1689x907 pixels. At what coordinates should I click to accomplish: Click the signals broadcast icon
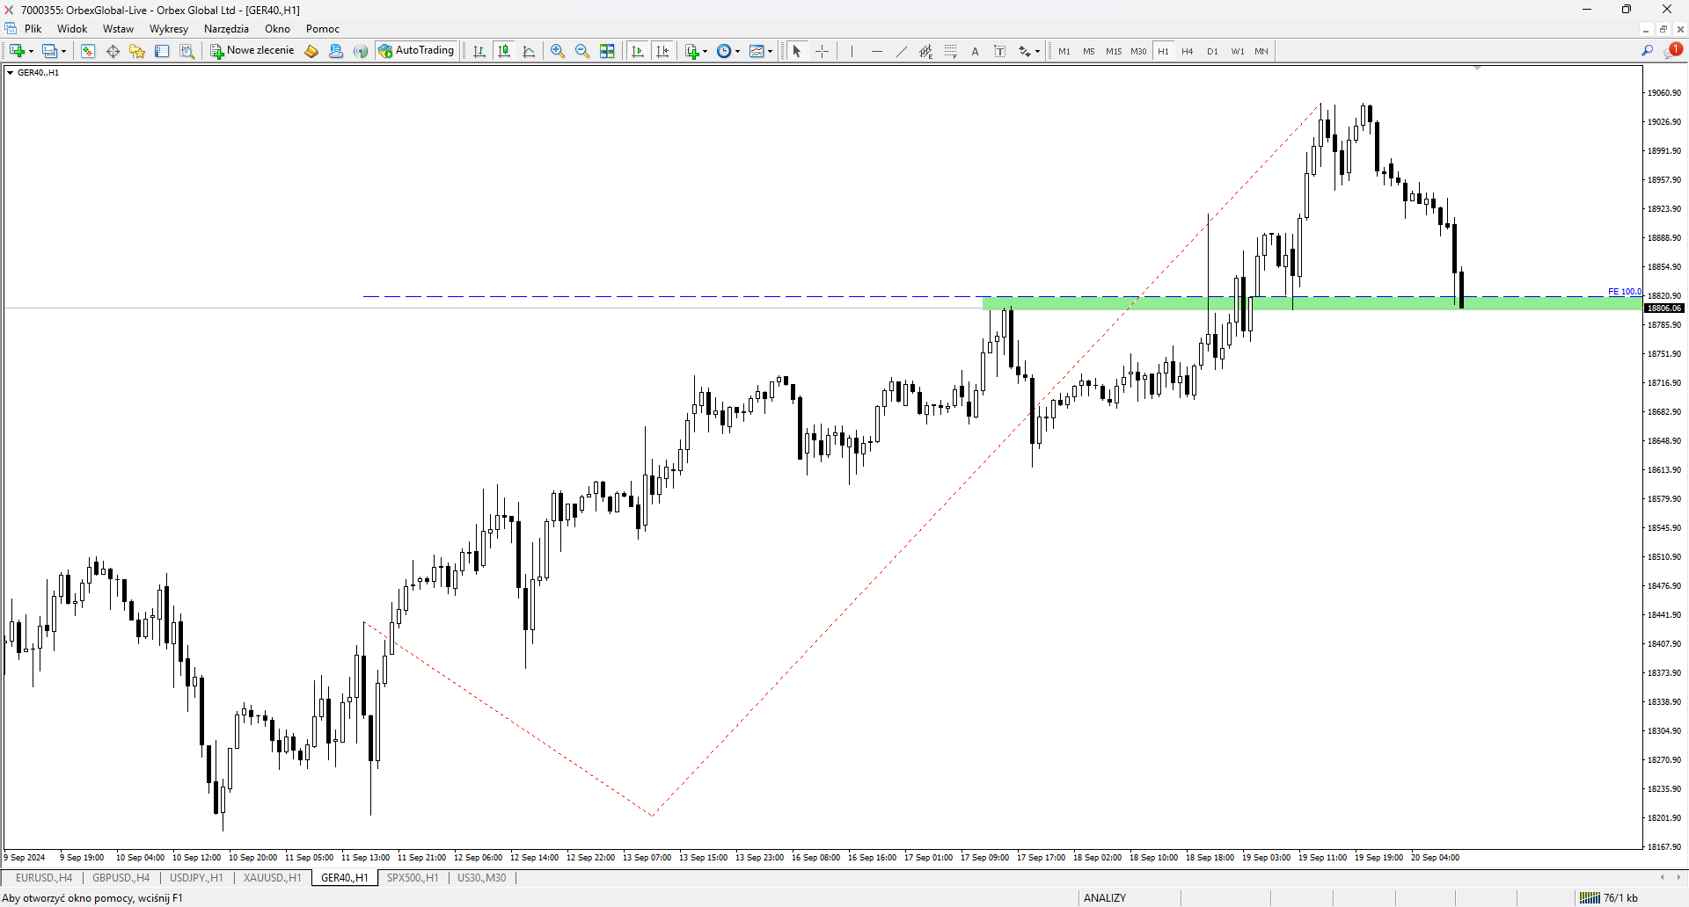361,51
